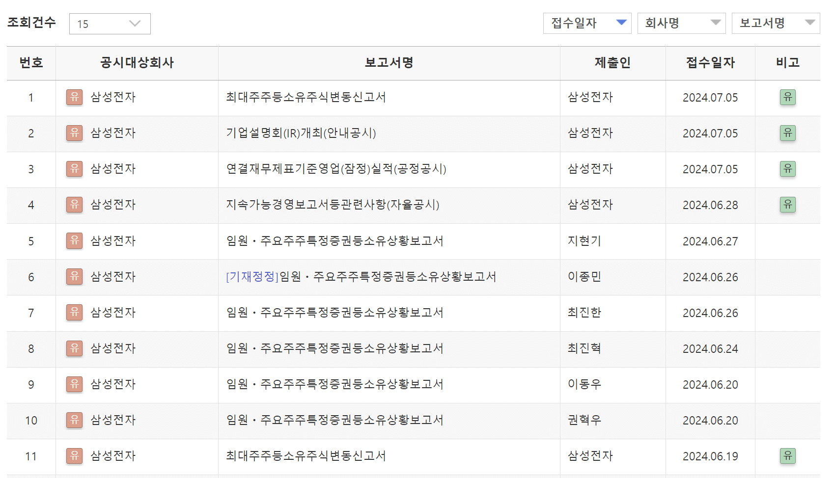Open the green 유 attachment icon for row 1
Viewport: 835px width, 478px height.
(788, 97)
